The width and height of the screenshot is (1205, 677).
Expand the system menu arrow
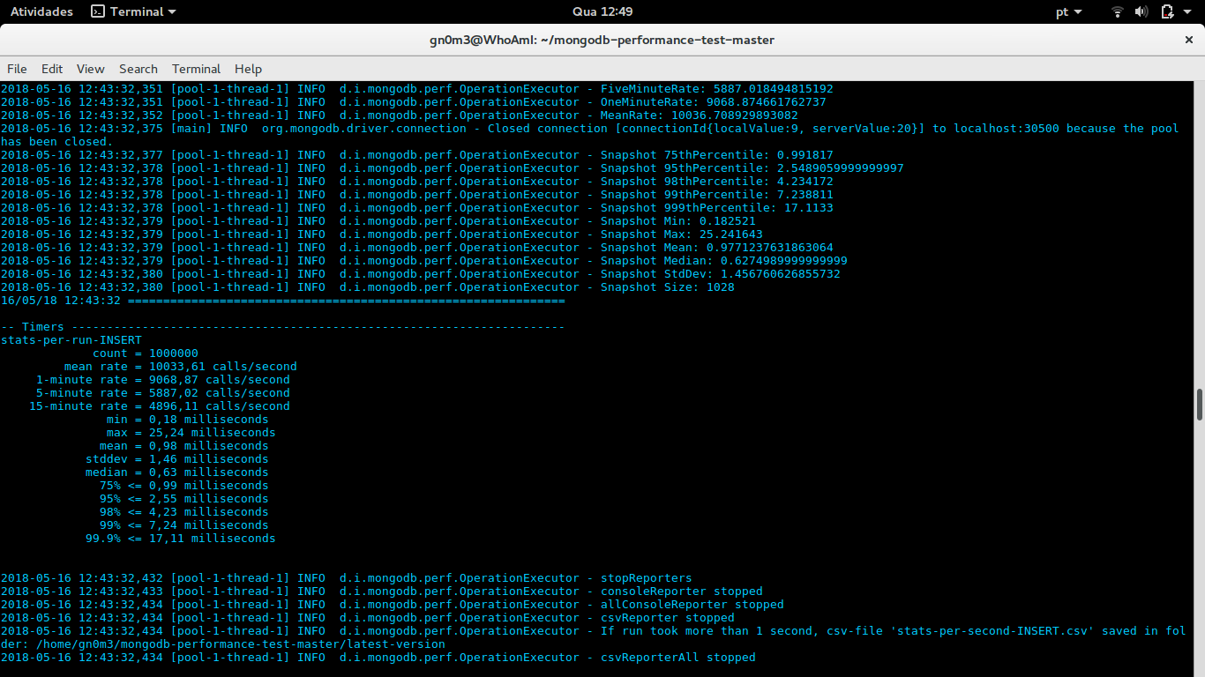[x=1188, y=11]
